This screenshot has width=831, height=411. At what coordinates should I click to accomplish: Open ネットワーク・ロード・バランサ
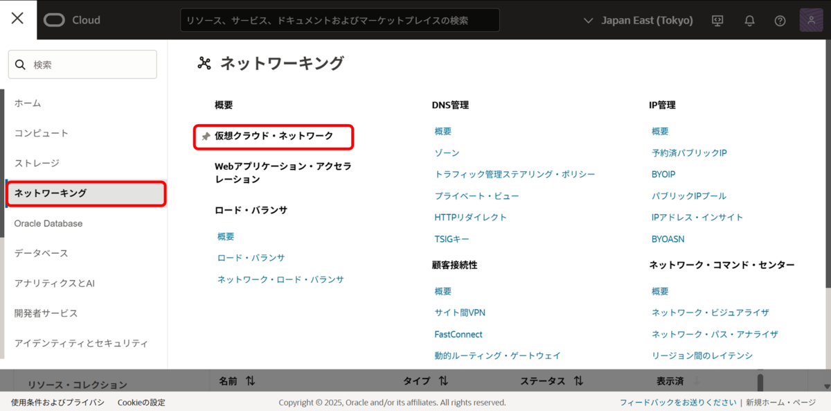coord(280,279)
